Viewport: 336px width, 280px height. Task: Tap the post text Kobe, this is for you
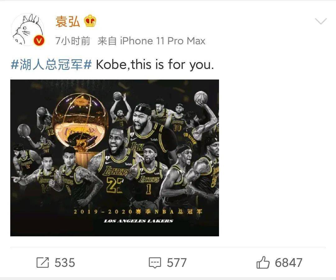[155, 65]
